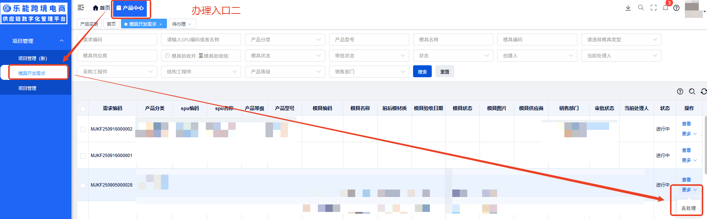Tick the checkbox for row MJKF250916000002

click(x=83, y=129)
